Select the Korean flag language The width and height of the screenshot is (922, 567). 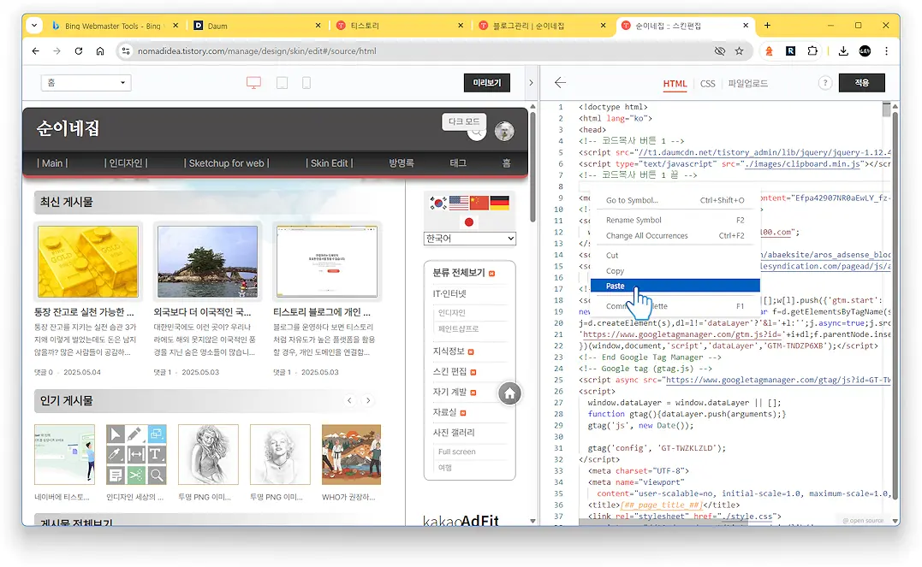438,204
